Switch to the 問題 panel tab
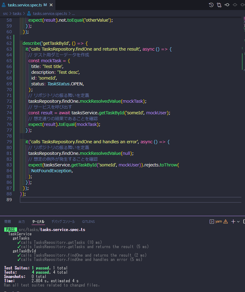Viewport: 245px width, 292px height. point(8,222)
